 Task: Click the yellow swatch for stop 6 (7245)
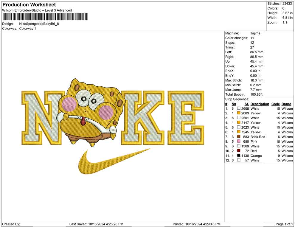pyautogui.click(x=239, y=132)
